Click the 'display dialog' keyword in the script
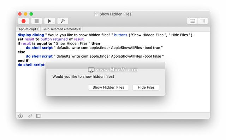Image resolution: width=226 pixels, height=140 pixels. coord(31,35)
